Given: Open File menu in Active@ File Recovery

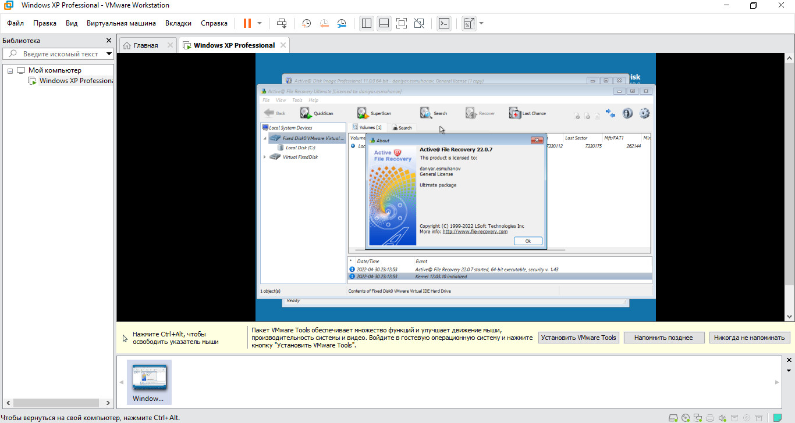Looking at the screenshot, I should pos(267,101).
